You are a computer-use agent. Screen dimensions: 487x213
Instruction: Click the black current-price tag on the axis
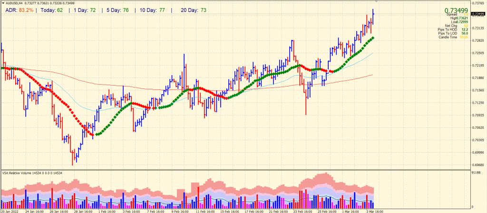[x=478, y=14]
